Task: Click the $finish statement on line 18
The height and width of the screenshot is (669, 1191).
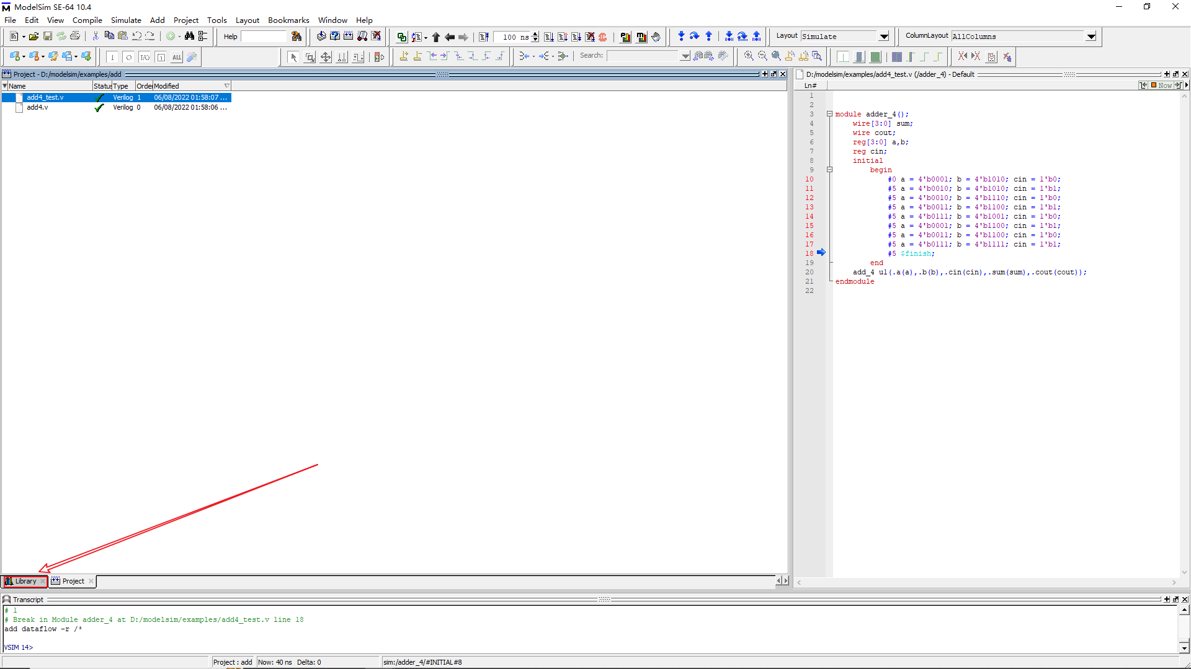Action: click(917, 253)
